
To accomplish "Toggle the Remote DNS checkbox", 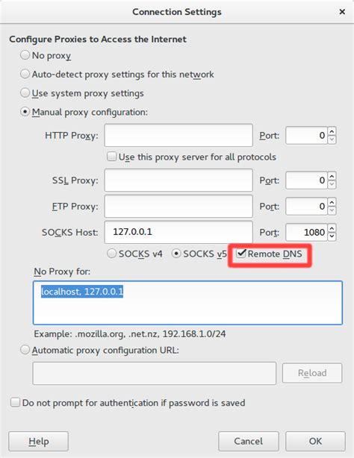I will click(241, 254).
